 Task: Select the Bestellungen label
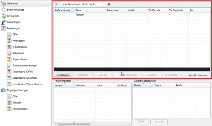(13, 28)
